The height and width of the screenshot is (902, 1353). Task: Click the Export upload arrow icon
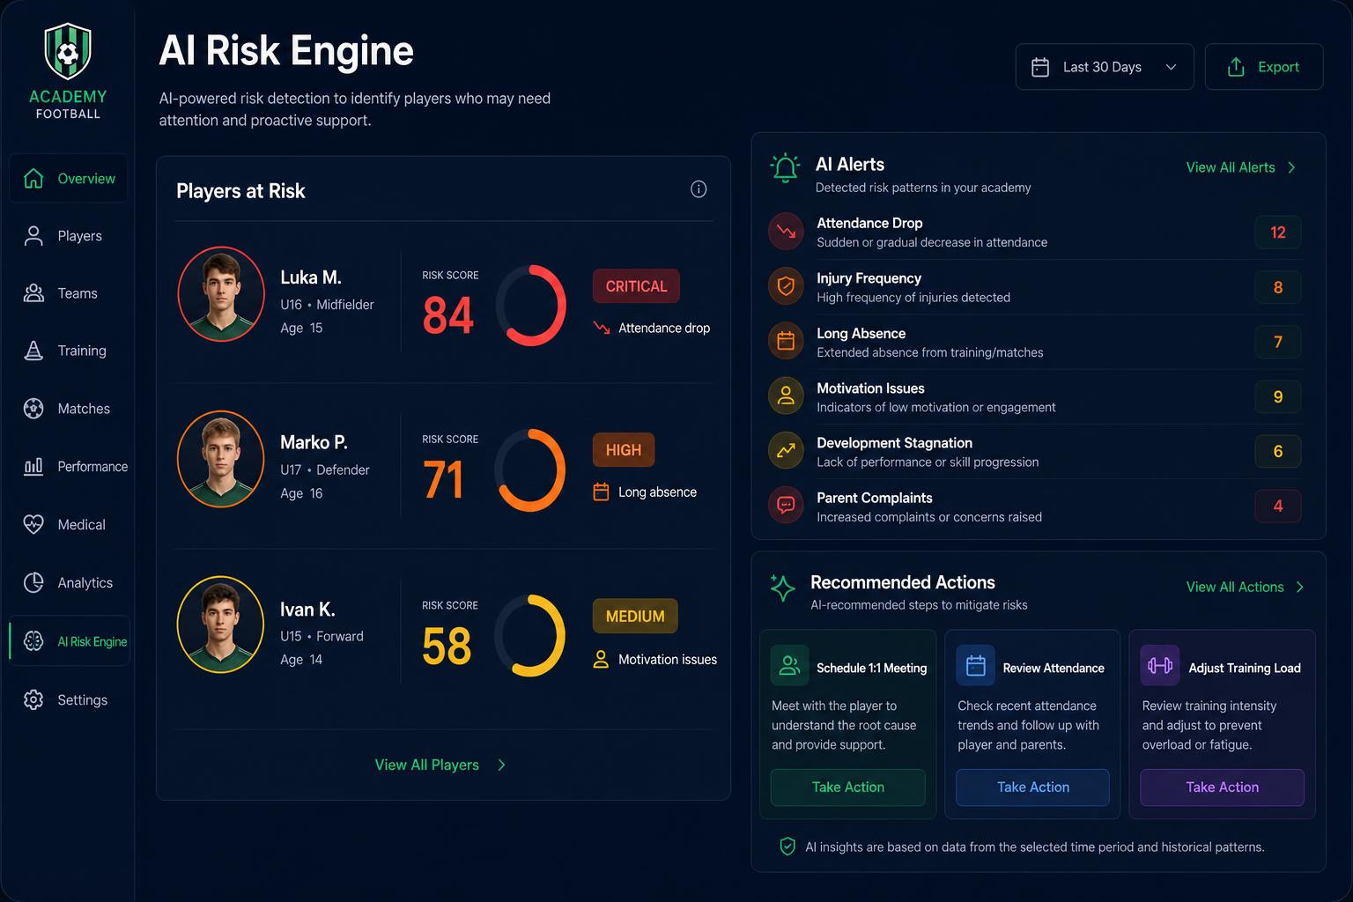pos(1236,67)
